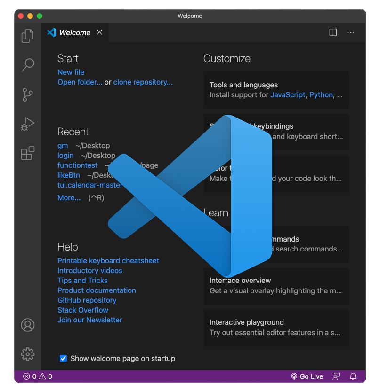Click the feedback icon in the status bar
The height and width of the screenshot is (392, 380).
coord(336,376)
